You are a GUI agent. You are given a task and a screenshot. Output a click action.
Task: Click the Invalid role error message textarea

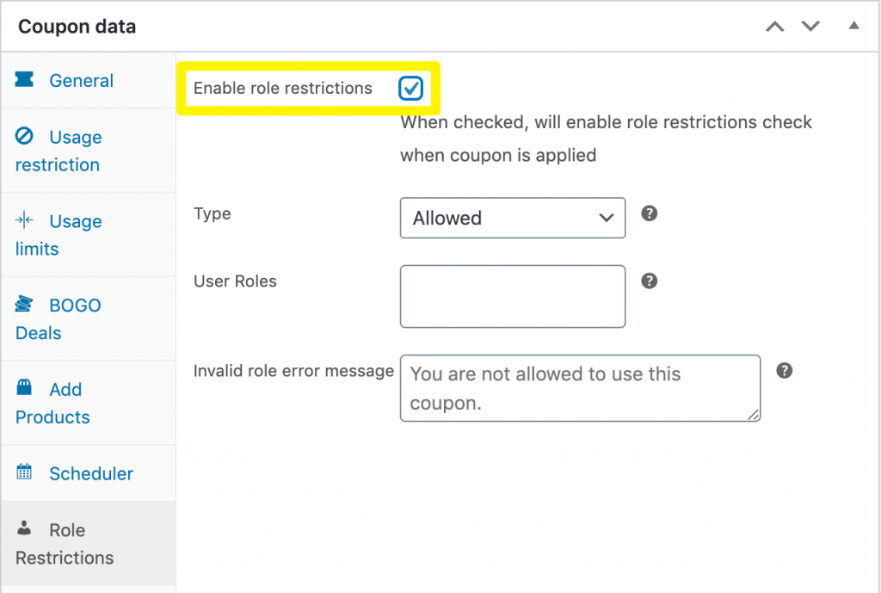[580, 388]
